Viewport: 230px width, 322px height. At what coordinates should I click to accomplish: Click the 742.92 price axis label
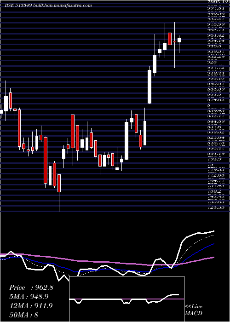[x=215, y=197]
